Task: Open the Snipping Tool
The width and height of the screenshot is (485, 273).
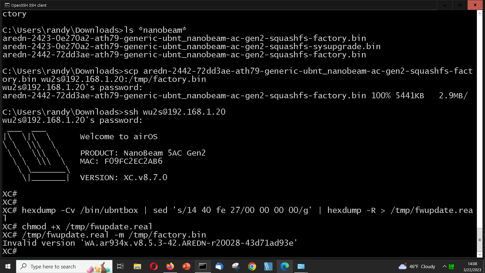Action: click(x=236, y=266)
